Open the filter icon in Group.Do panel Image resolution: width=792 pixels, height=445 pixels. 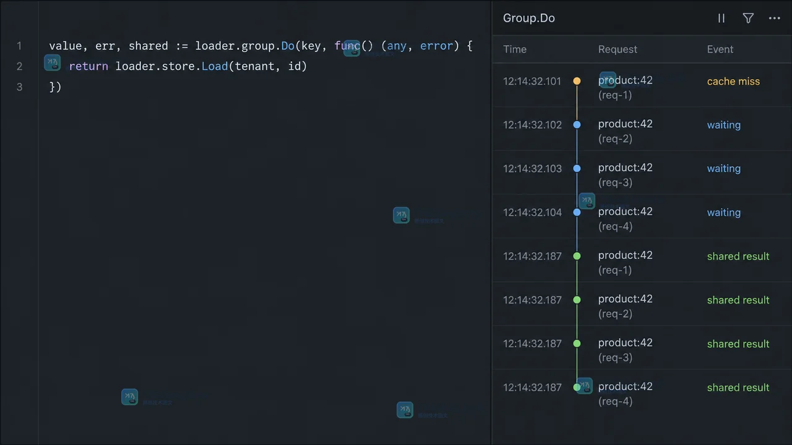tap(748, 19)
